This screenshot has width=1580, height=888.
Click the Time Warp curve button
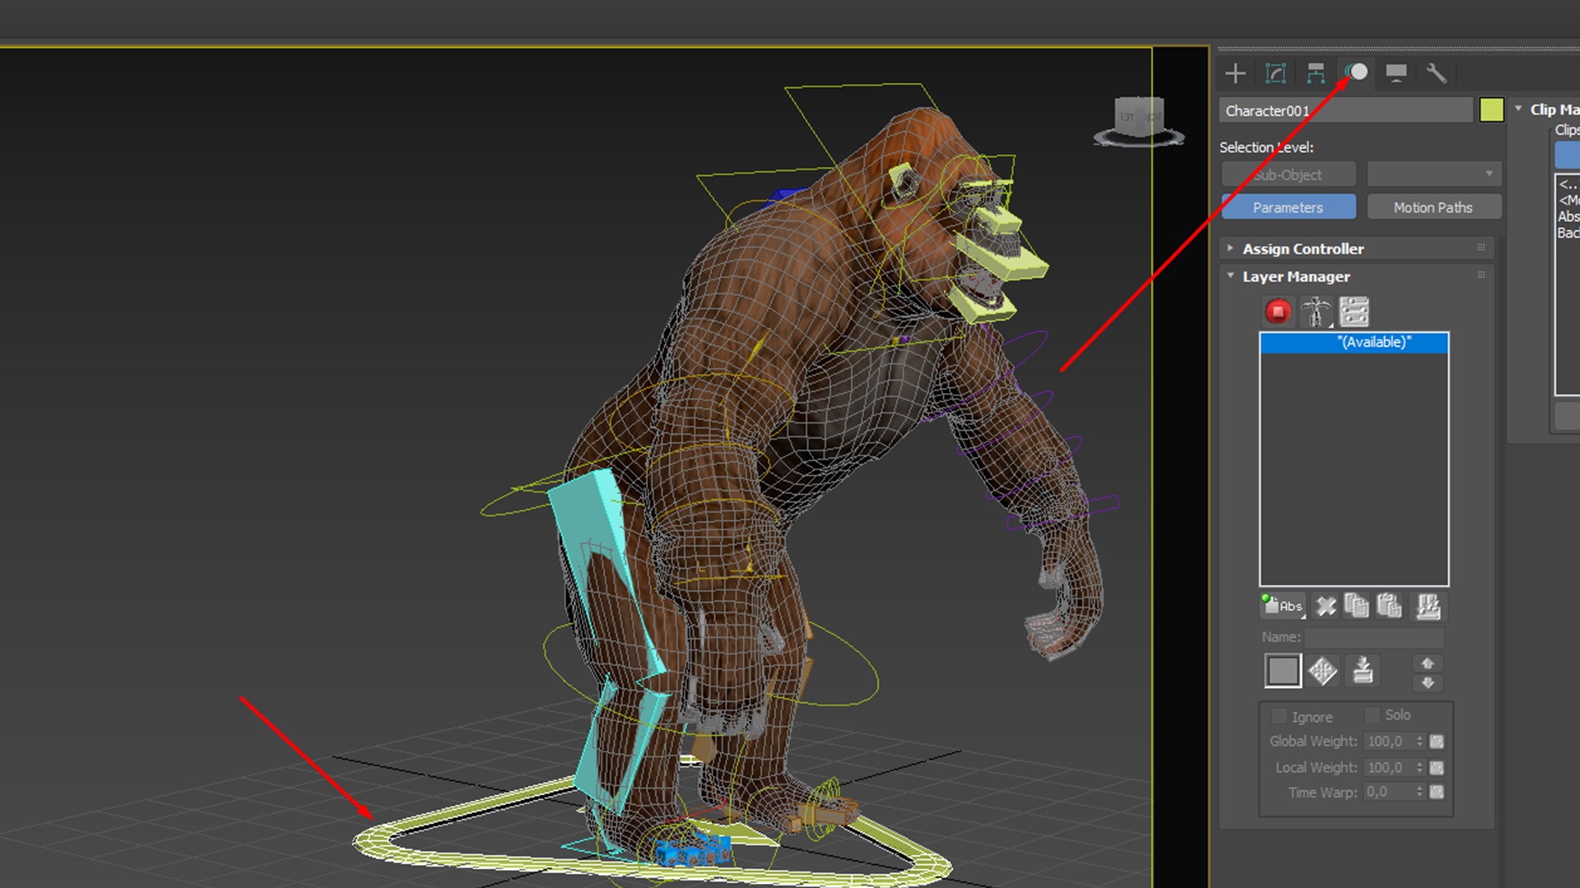click(x=1437, y=793)
